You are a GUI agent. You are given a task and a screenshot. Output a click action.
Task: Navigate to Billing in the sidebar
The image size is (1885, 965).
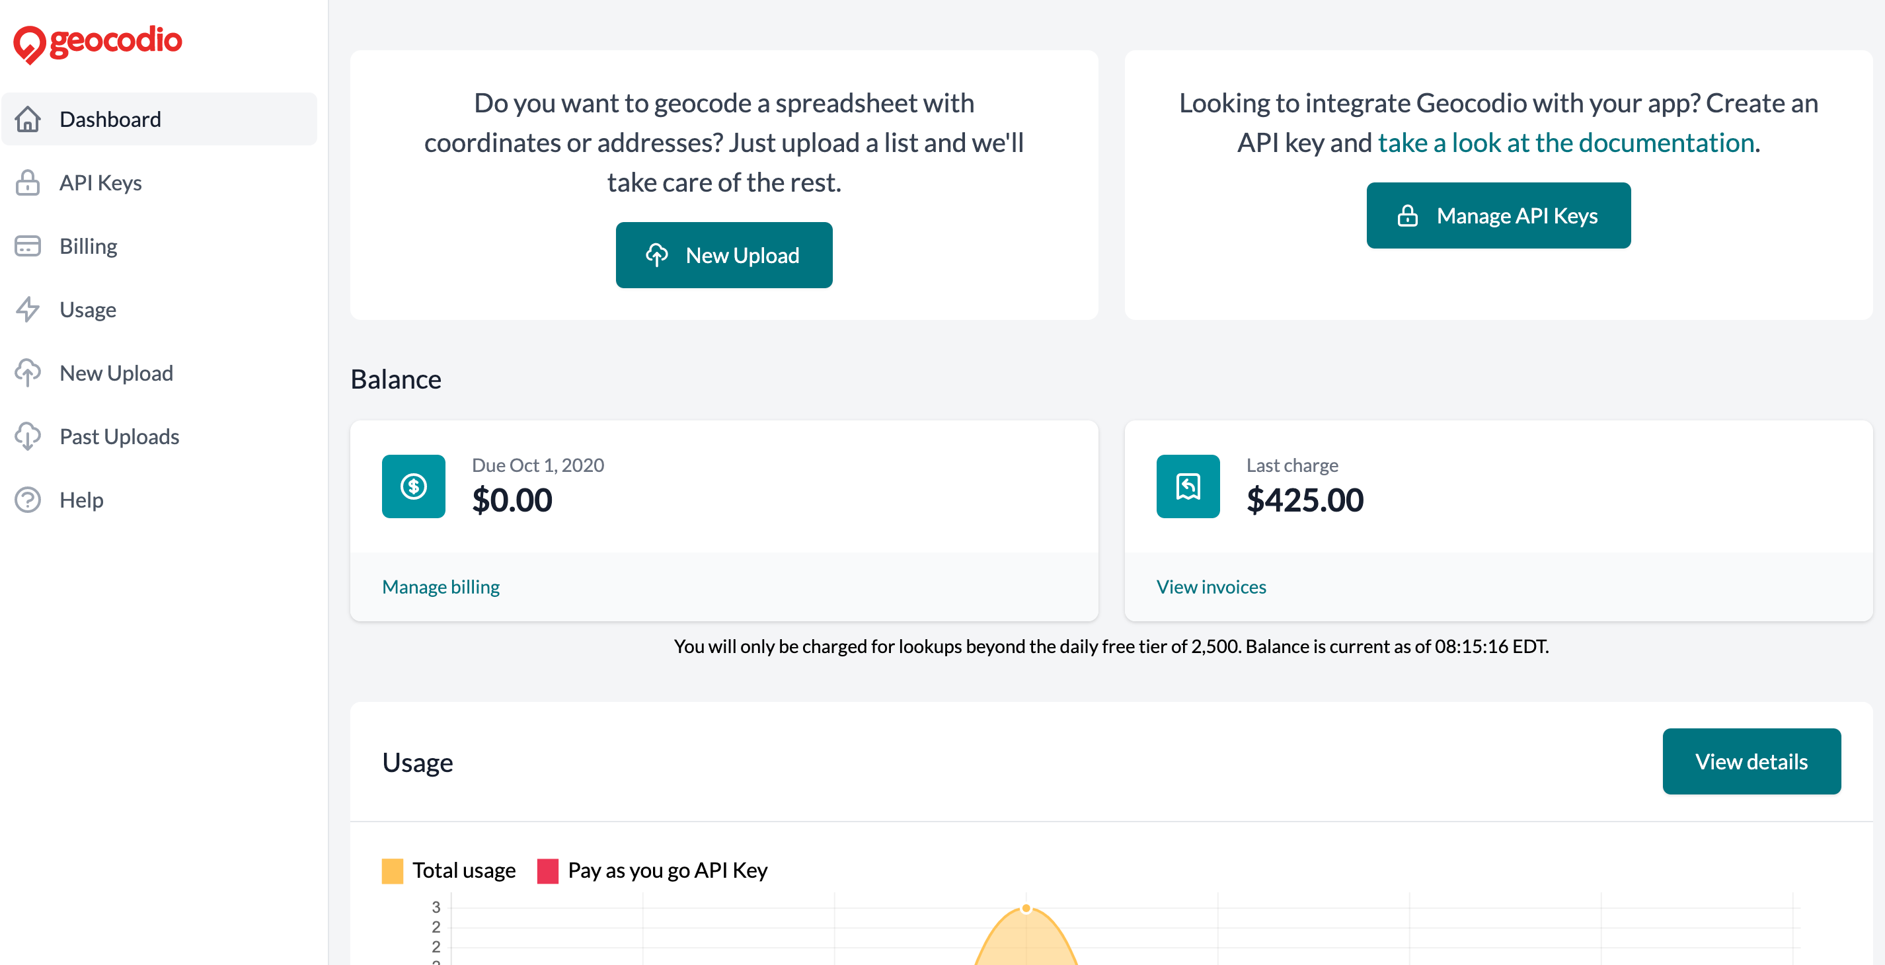(x=88, y=246)
